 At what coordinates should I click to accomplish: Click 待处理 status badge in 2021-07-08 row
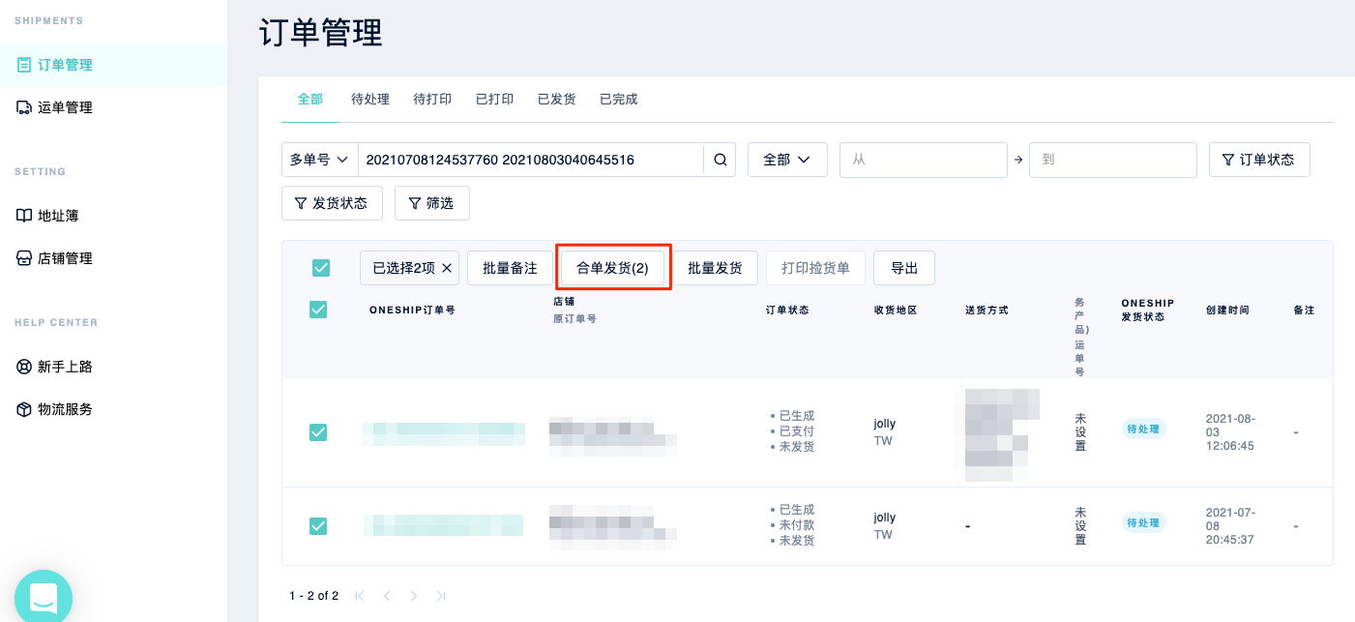click(1143, 522)
